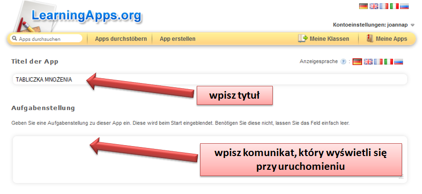Set Anzeigesprache to English via the British flag
The height and width of the screenshot is (194, 422).
(368, 62)
